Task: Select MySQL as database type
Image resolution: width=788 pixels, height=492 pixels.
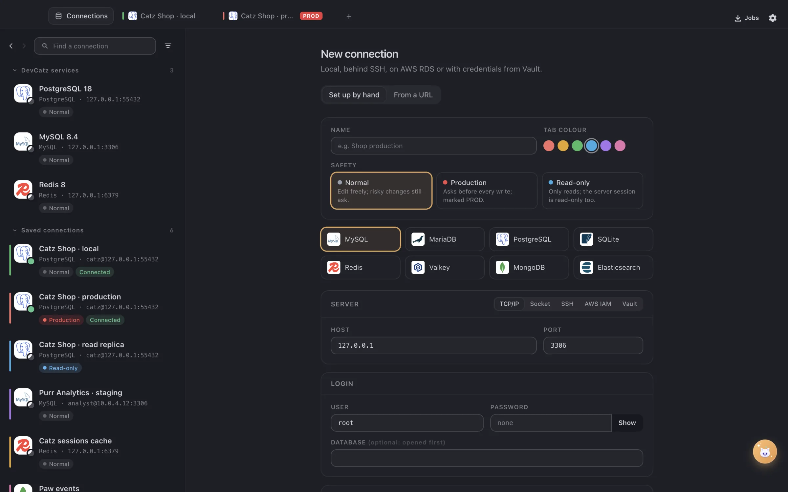Action: click(361, 239)
